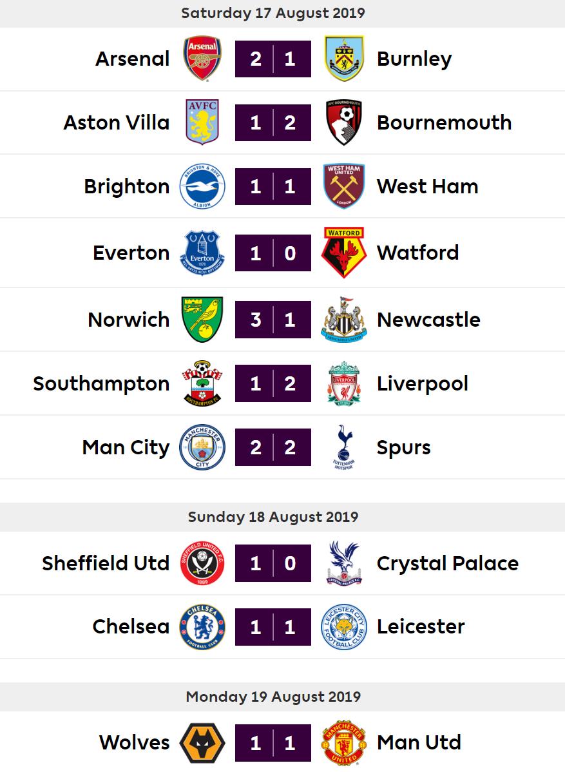Select the Aston Villa lion crest
The image size is (565, 772).
click(x=202, y=122)
